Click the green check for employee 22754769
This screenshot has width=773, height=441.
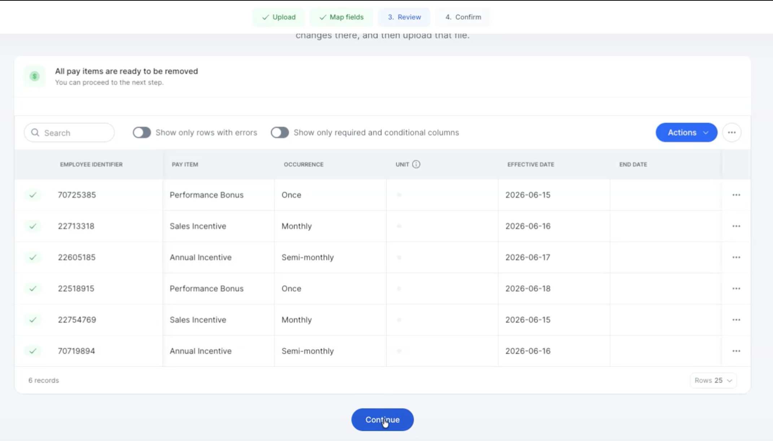33,320
